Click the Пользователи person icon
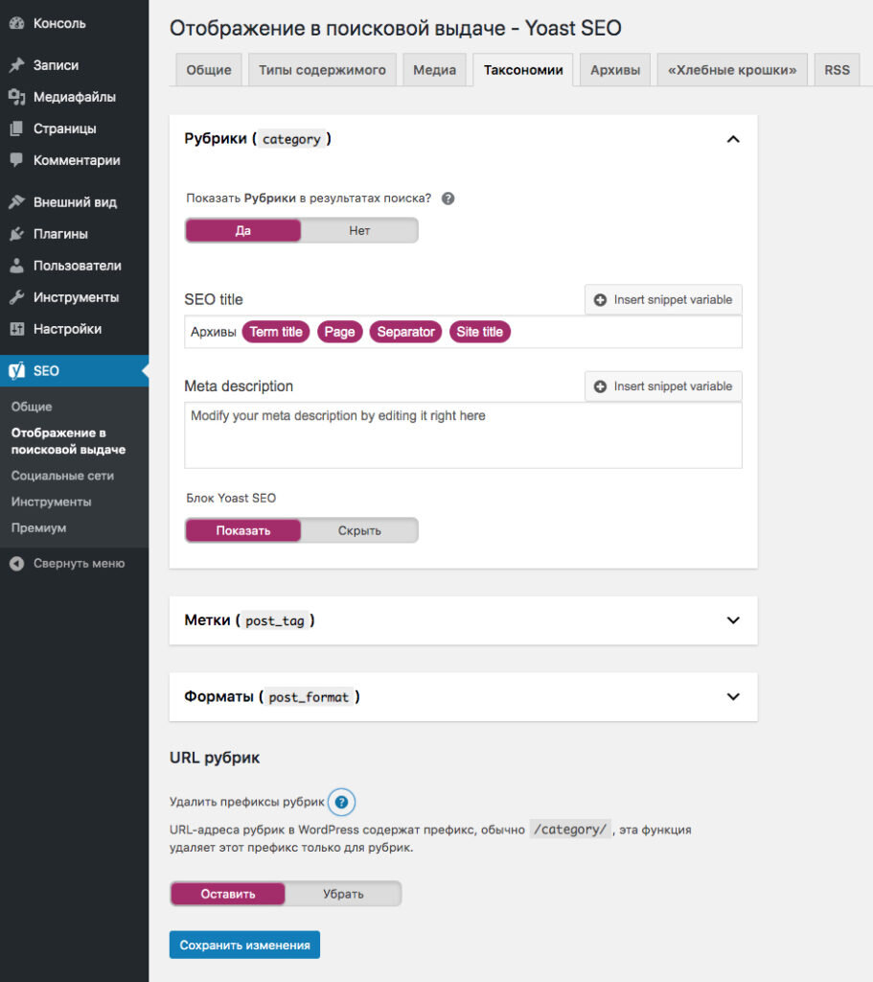 [x=17, y=266]
